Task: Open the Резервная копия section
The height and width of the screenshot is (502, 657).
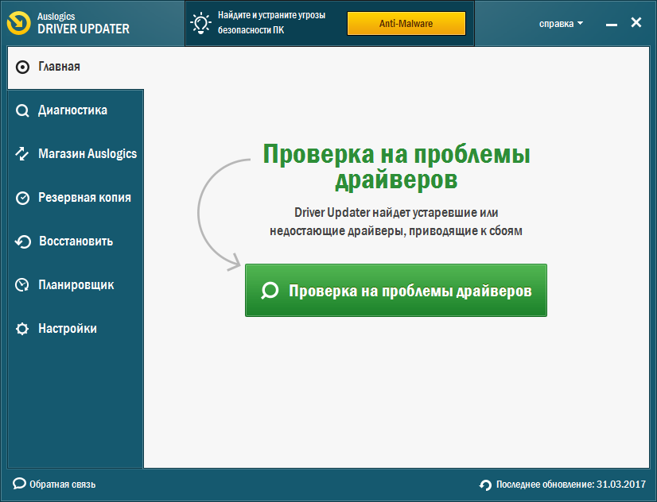Action: (84, 198)
